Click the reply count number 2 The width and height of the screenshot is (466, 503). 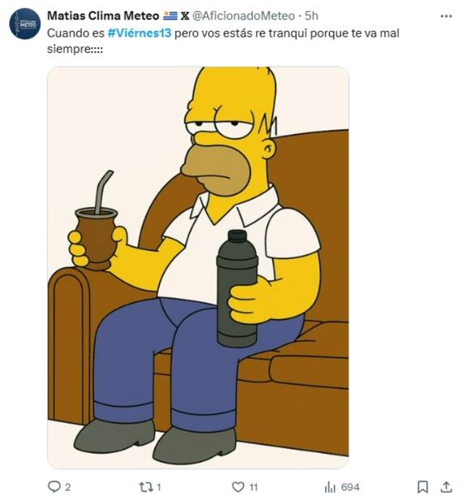(x=67, y=488)
